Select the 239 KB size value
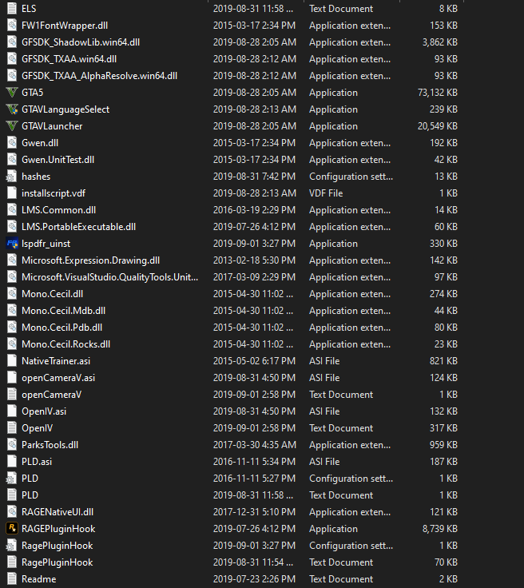This screenshot has width=524, height=588. pos(443,109)
